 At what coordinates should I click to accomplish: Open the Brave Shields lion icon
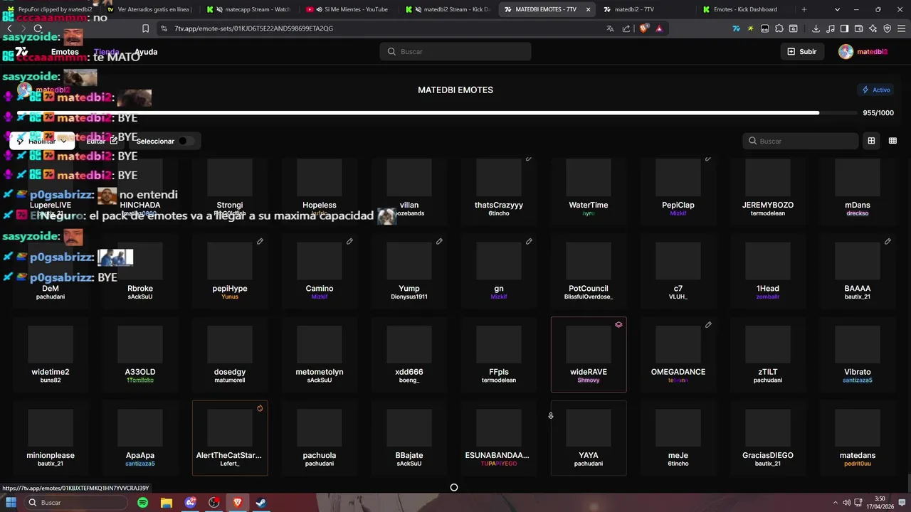pyautogui.click(x=644, y=28)
